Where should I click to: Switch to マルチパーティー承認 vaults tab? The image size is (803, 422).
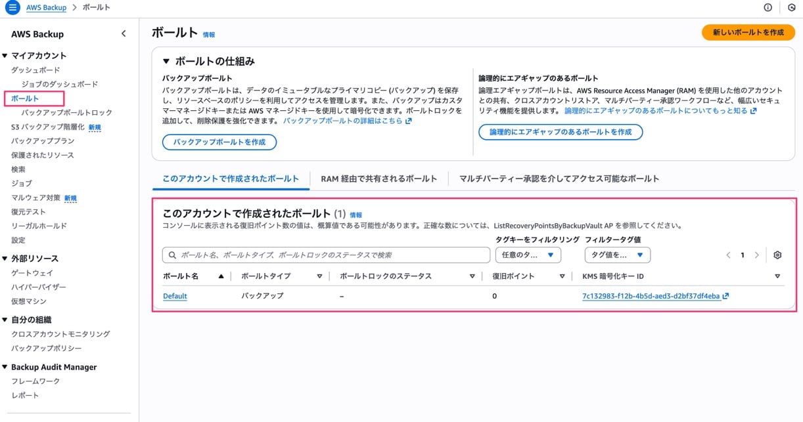[x=559, y=179]
